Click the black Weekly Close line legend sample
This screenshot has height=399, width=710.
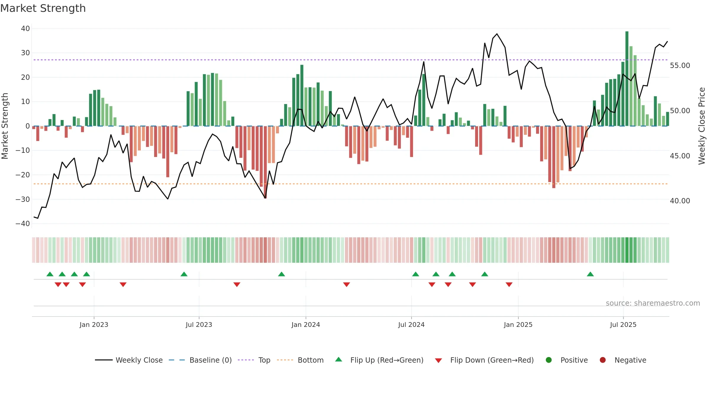coord(104,360)
